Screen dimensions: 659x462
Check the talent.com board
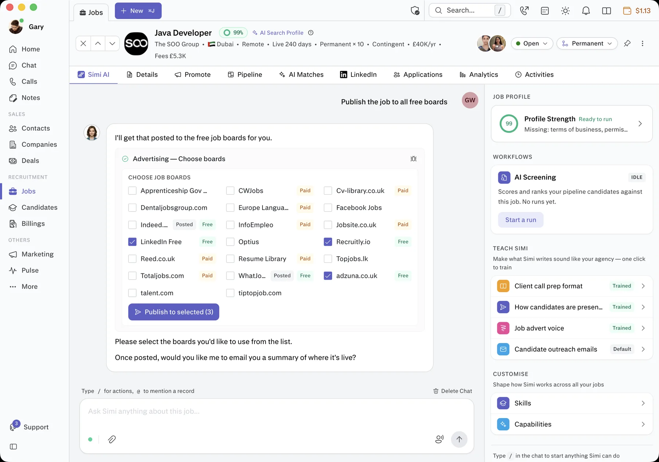click(133, 293)
